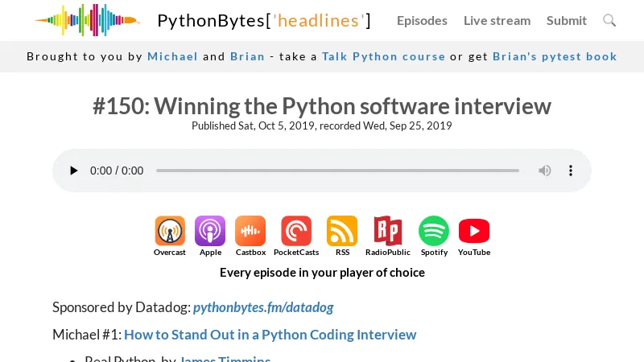Open the Overcast podcast player icon
Viewport: 644px width, 362px height.
170,232
